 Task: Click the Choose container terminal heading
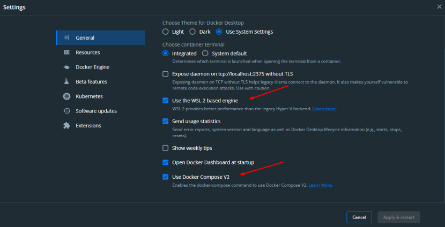pos(193,44)
